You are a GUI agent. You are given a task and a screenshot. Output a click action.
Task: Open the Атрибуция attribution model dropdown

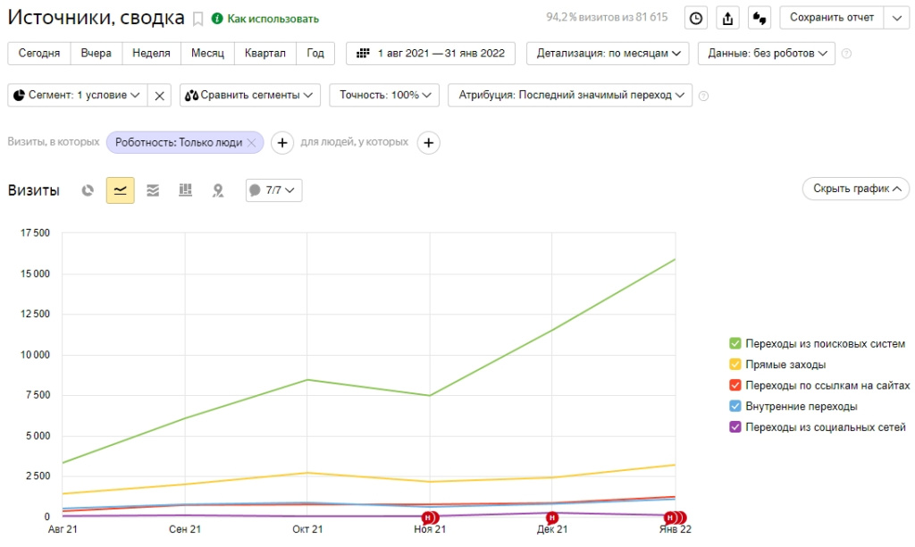click(x=570, y=95)
